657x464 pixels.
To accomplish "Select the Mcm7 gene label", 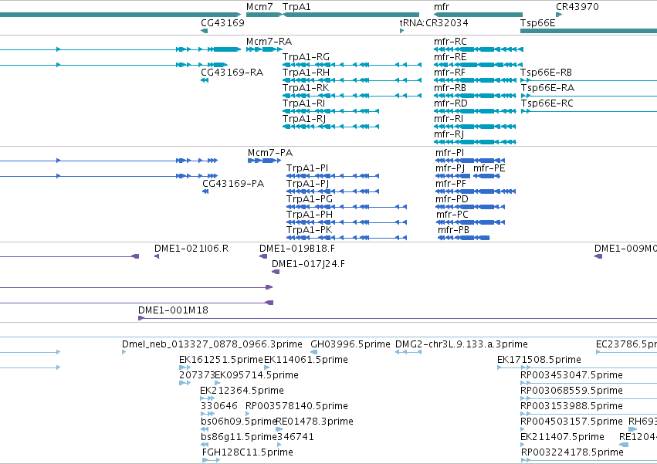I will click(x=259, y=7).
